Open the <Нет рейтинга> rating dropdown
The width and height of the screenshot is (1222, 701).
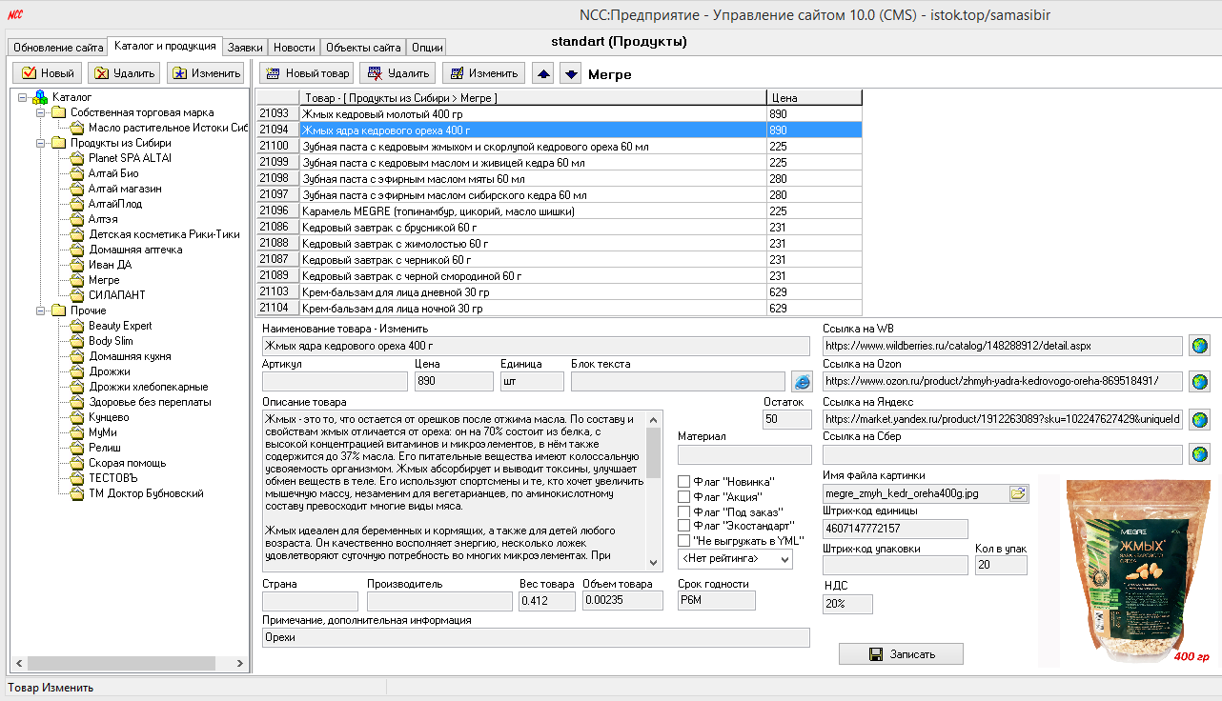pos(735,559)
